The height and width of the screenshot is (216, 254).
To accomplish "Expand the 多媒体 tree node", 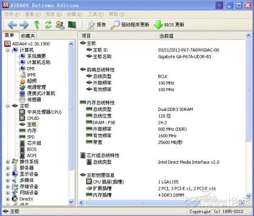I will pyautogui.click(x=8, y=181).
